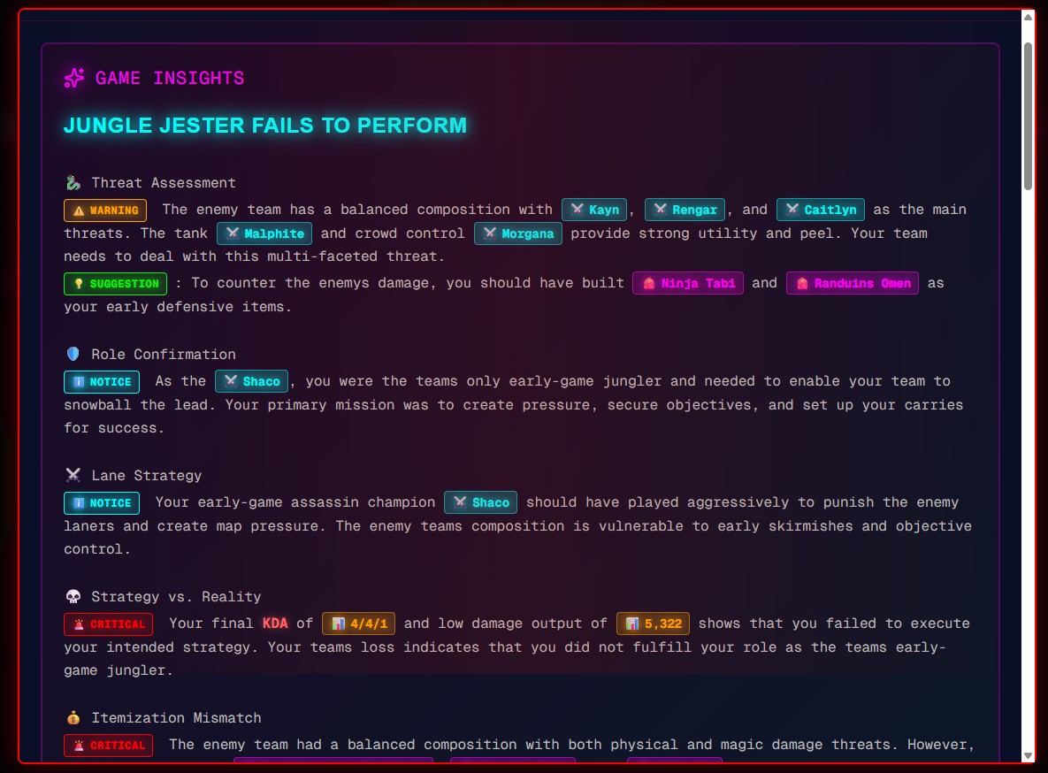Click the NOTICE badge under Lane Strategy
The height and width of the screenshot is (773, 1048).
pos(102,503)
